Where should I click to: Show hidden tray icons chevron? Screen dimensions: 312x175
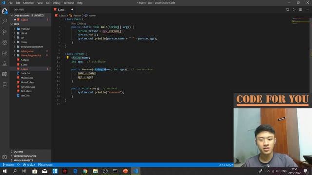point(268,171)
